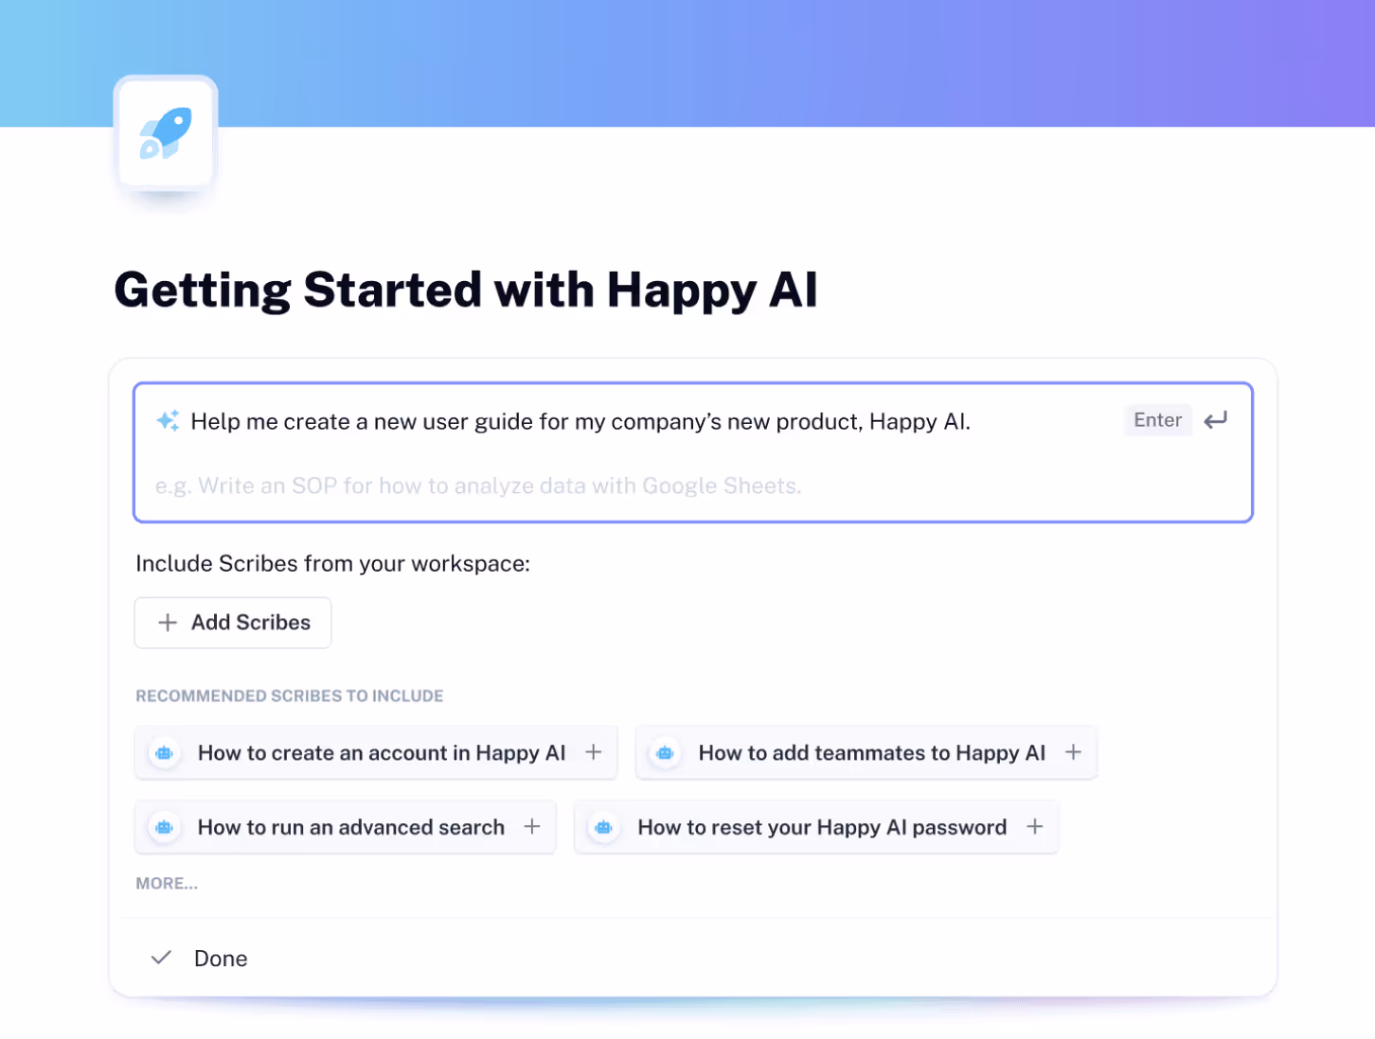
Task: Click the rocket page icon
Action: [x=166, y=133]
